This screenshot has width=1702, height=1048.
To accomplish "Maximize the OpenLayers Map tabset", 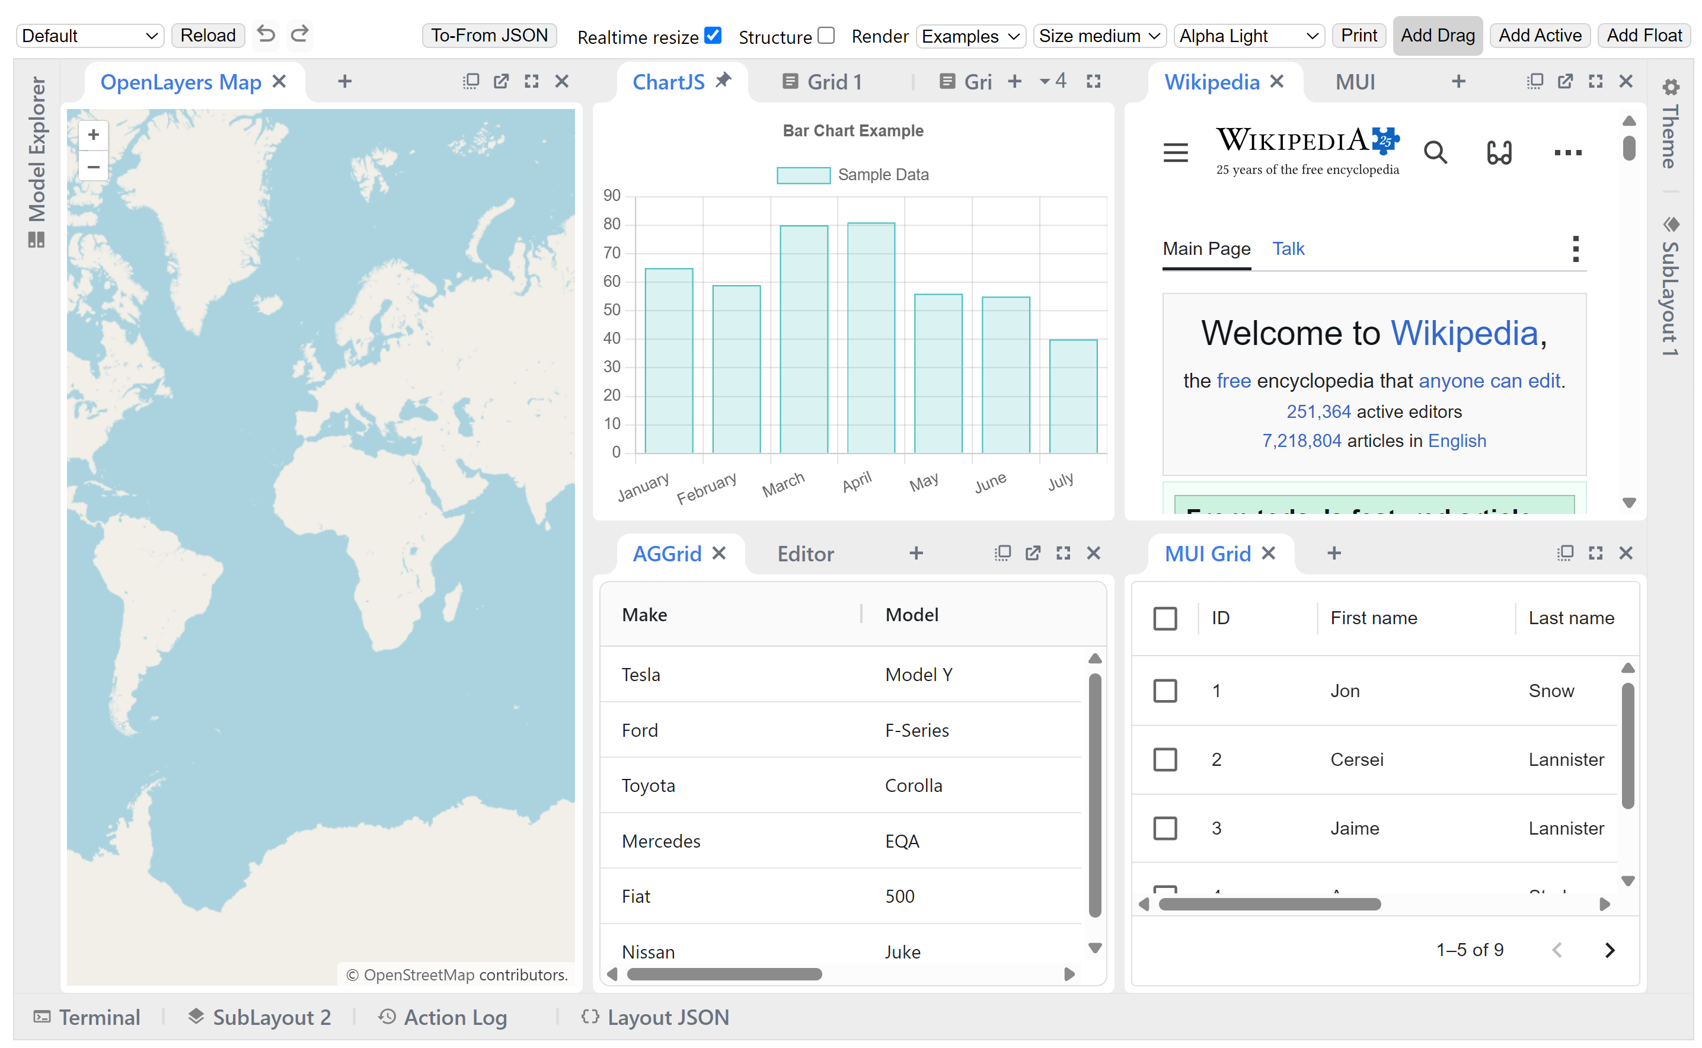I will (x=532, y=82).
